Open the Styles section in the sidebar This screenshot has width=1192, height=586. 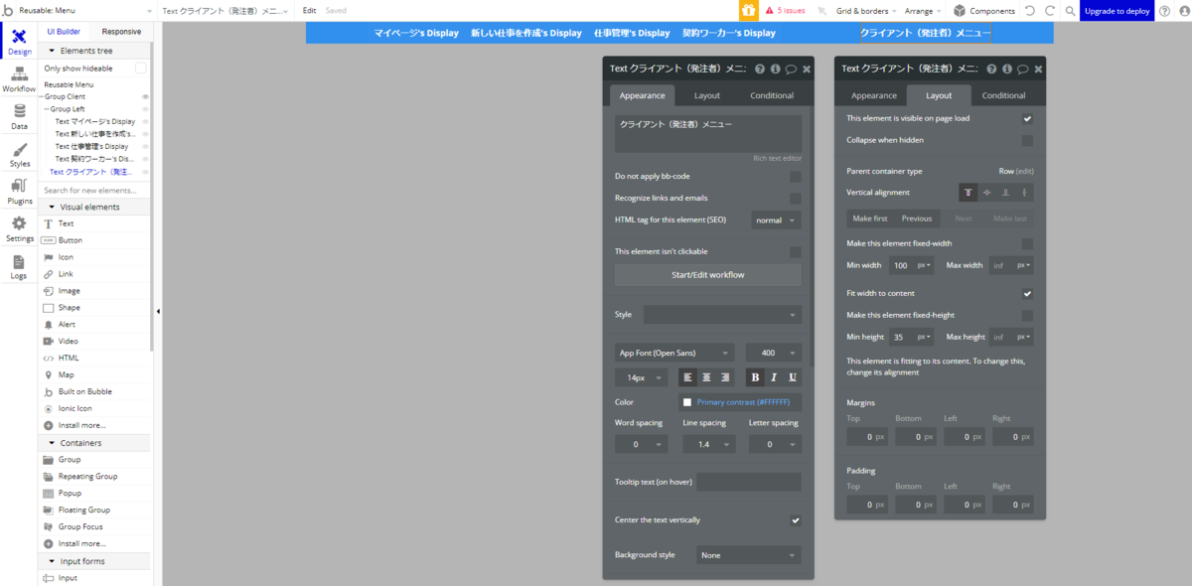(19, 155)
